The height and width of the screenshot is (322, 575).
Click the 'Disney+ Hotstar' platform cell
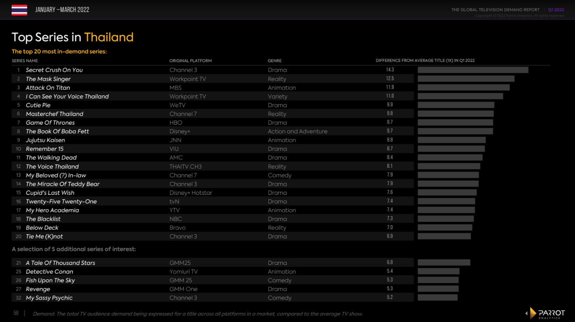coord(191,193)
